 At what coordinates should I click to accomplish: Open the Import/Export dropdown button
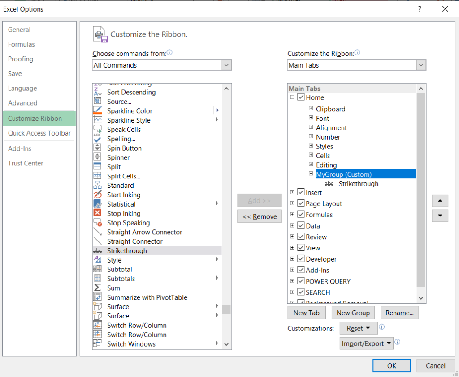tap(366, 343)
